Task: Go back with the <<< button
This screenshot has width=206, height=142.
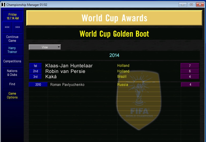Action: [x=7, y=27]
